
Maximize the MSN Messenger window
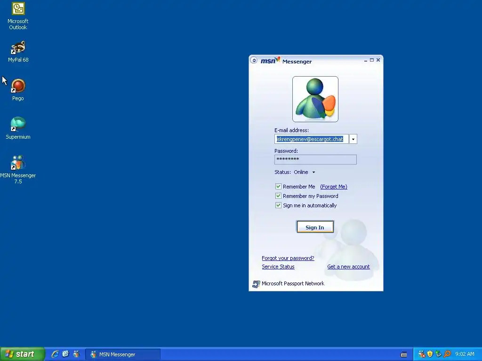click(x=372, y=60)
